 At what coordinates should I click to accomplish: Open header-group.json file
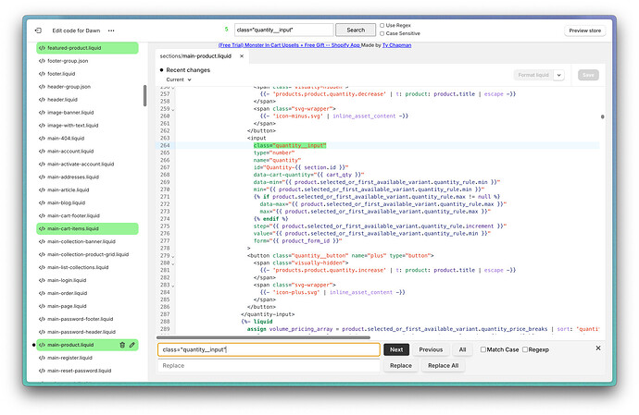tap(69, 87)
